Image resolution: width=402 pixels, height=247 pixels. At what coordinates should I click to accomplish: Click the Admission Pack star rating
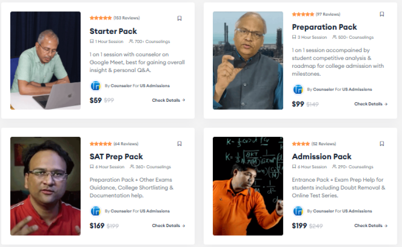301,144
